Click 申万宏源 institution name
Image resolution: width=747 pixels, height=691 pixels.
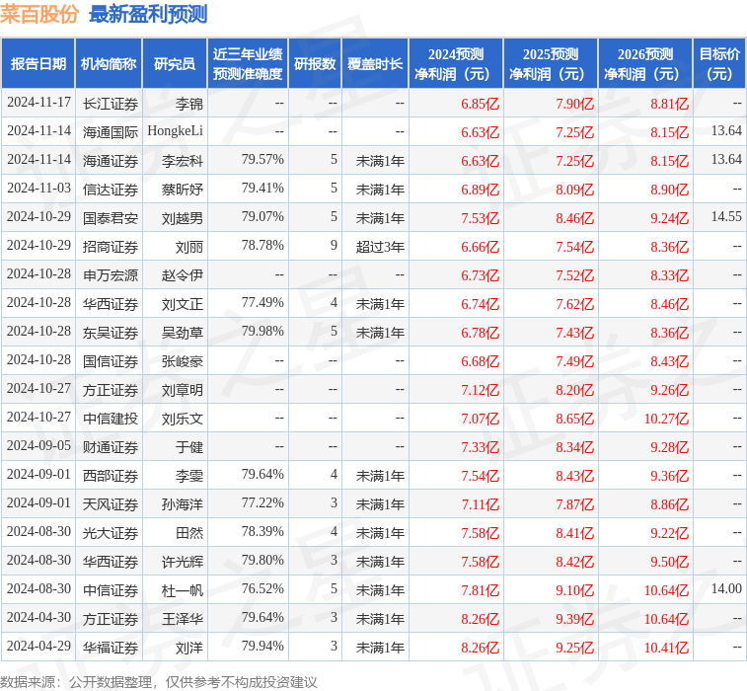pos(111,275)
